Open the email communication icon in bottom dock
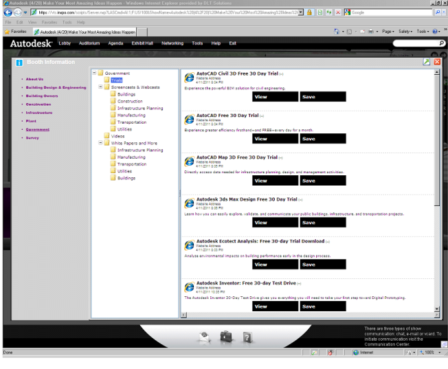Image resolution: width=448 pixels, height=369 pixels. click(x=205, y=337)
